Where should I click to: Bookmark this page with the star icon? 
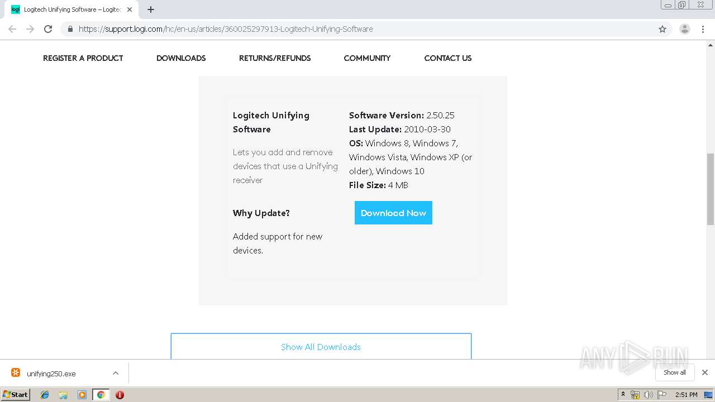[x=662, y=29]
